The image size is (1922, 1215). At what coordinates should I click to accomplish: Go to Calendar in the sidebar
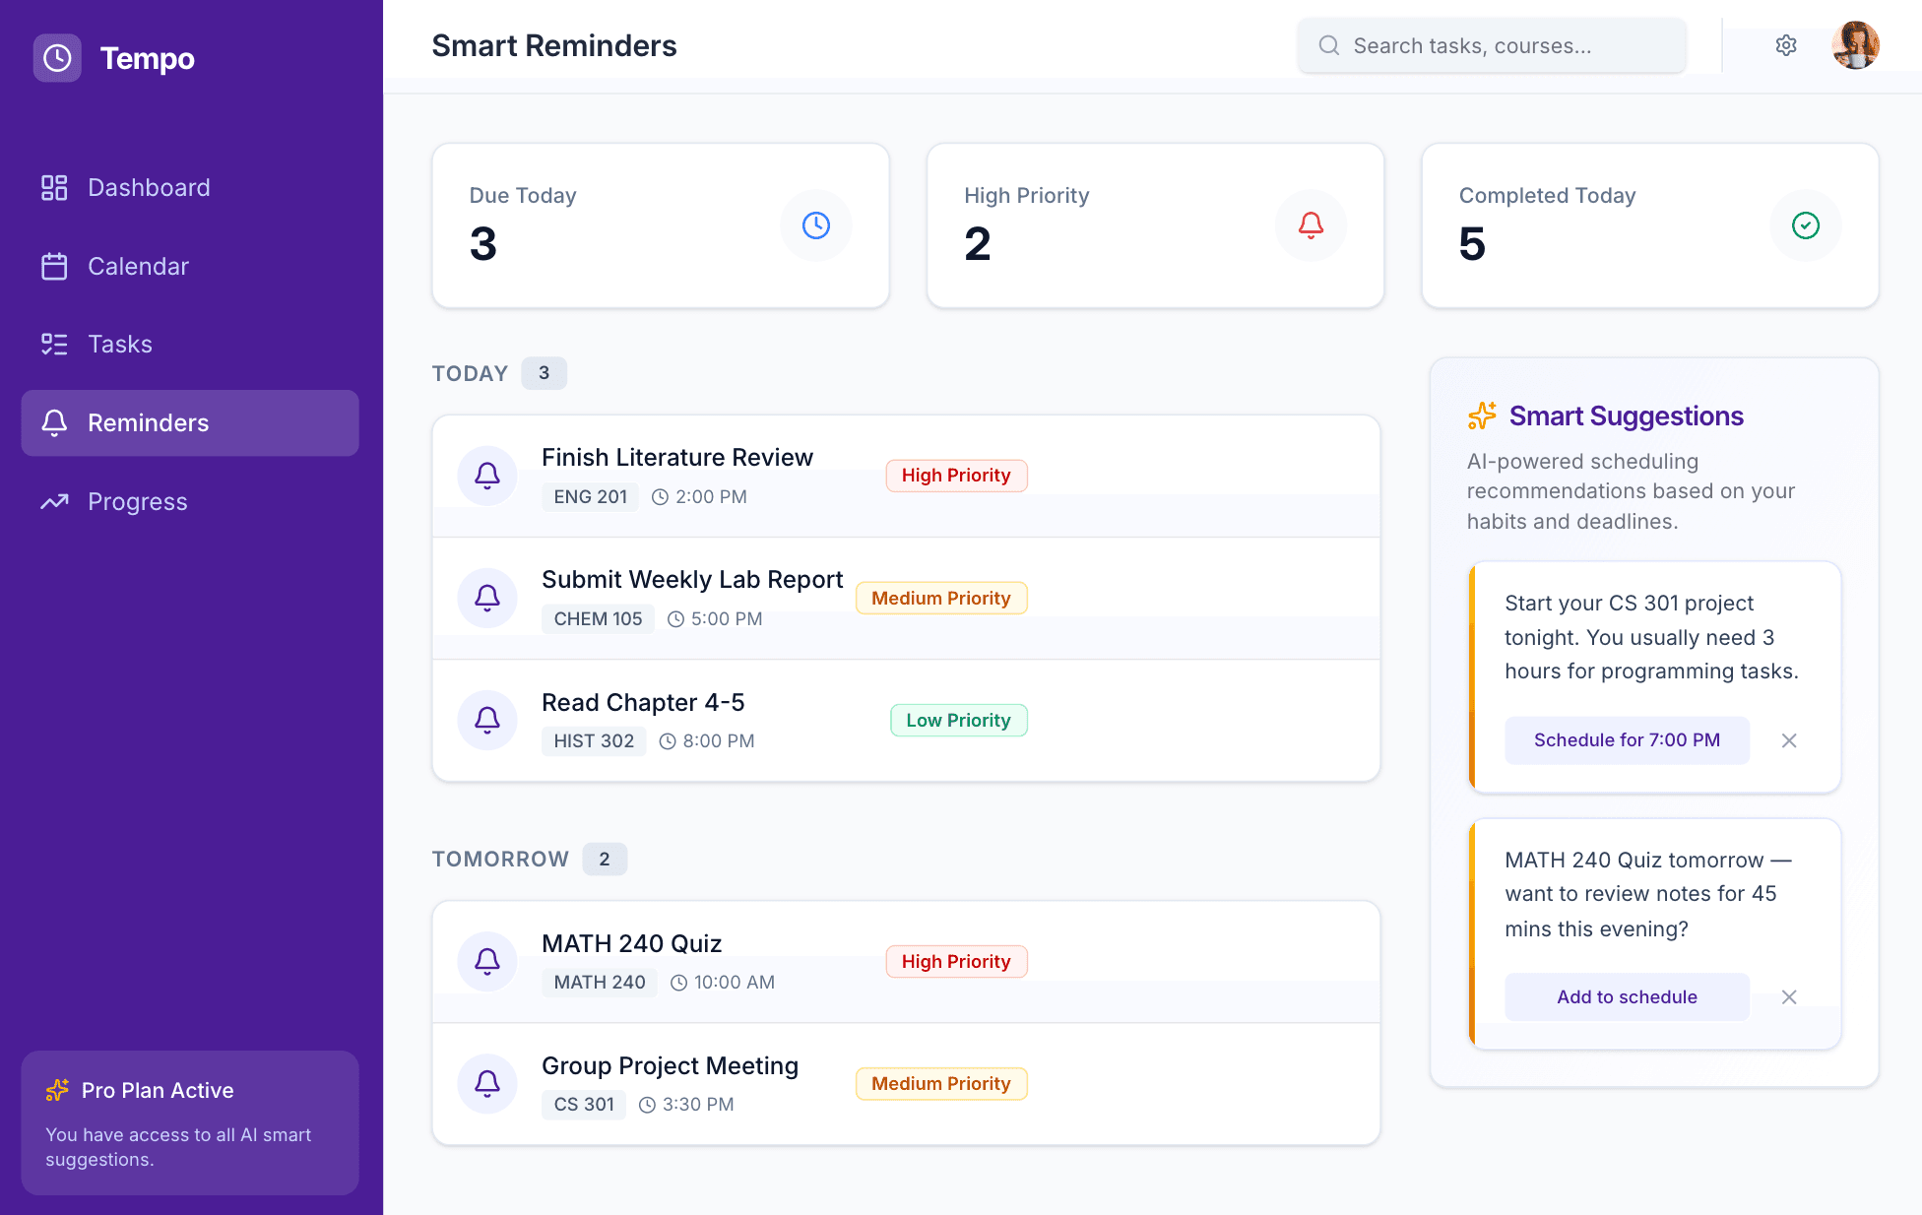point(138,266)
